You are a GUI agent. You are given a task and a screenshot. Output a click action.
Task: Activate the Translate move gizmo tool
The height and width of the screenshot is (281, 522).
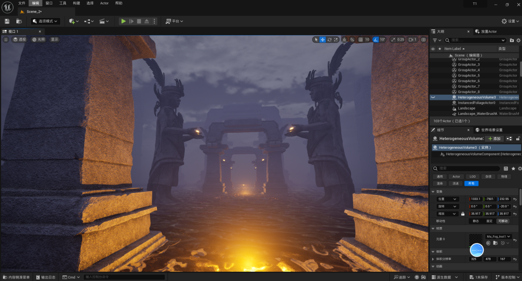322,40
